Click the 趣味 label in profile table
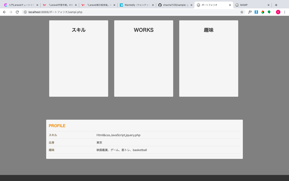 (51, 150)
